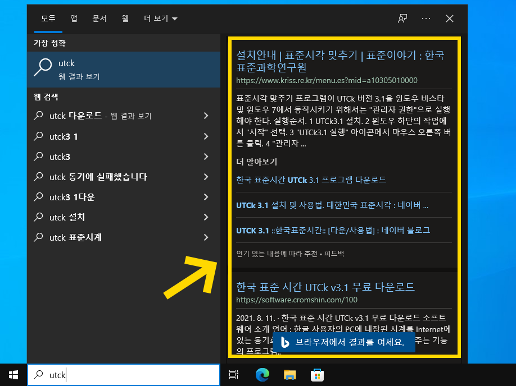Expand arrow for 'utck3 1다운'
Image resolution: width=516 pixels, height=386 pixels.
tap(206, 197)
